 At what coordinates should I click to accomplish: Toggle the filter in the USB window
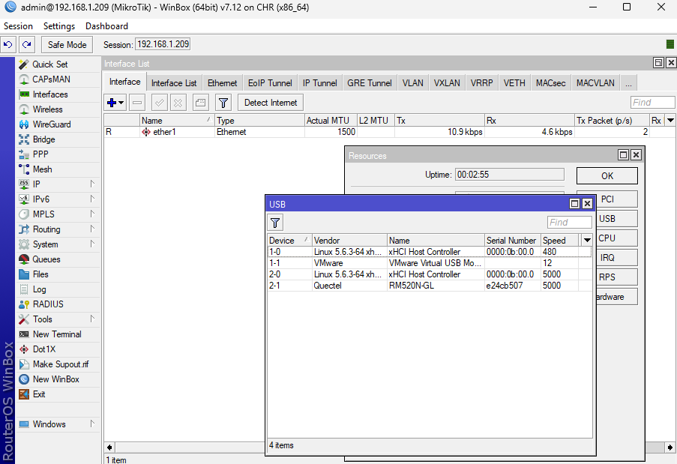click(274, 222)
